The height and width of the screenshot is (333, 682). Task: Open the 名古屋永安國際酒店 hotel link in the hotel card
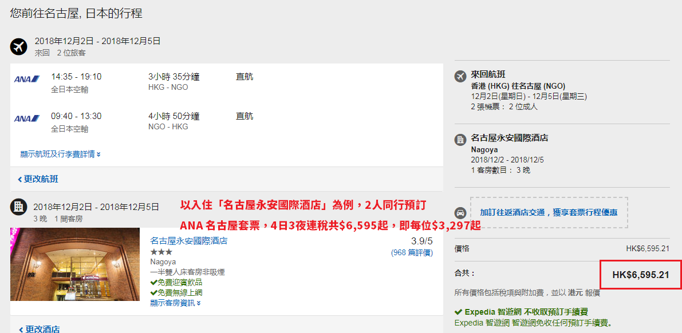click(x=189, y=241)
